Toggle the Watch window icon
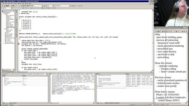This screenshot has height=106, width=189. 17,29
